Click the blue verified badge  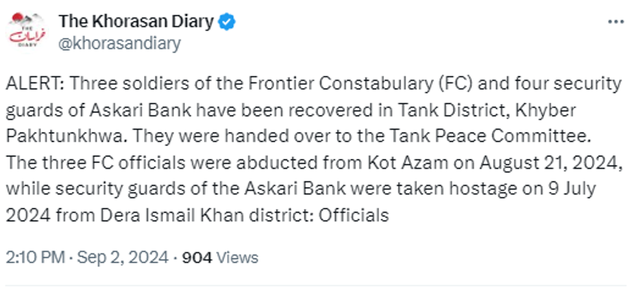click(x=227, y=22)
